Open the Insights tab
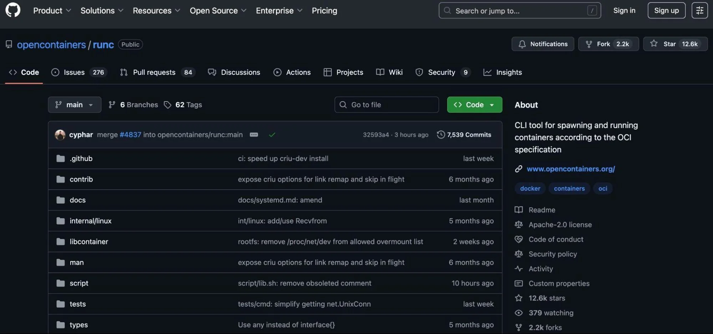The height and width of the screenshot is (334, 713). coord(503,72)
